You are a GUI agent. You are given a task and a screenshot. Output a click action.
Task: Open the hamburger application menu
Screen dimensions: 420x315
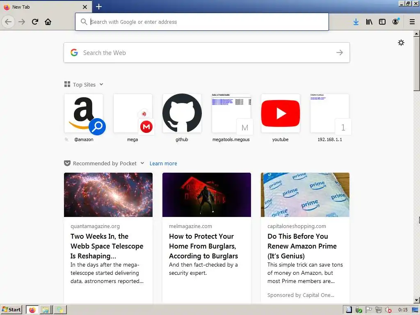click(x=412, y=22)
